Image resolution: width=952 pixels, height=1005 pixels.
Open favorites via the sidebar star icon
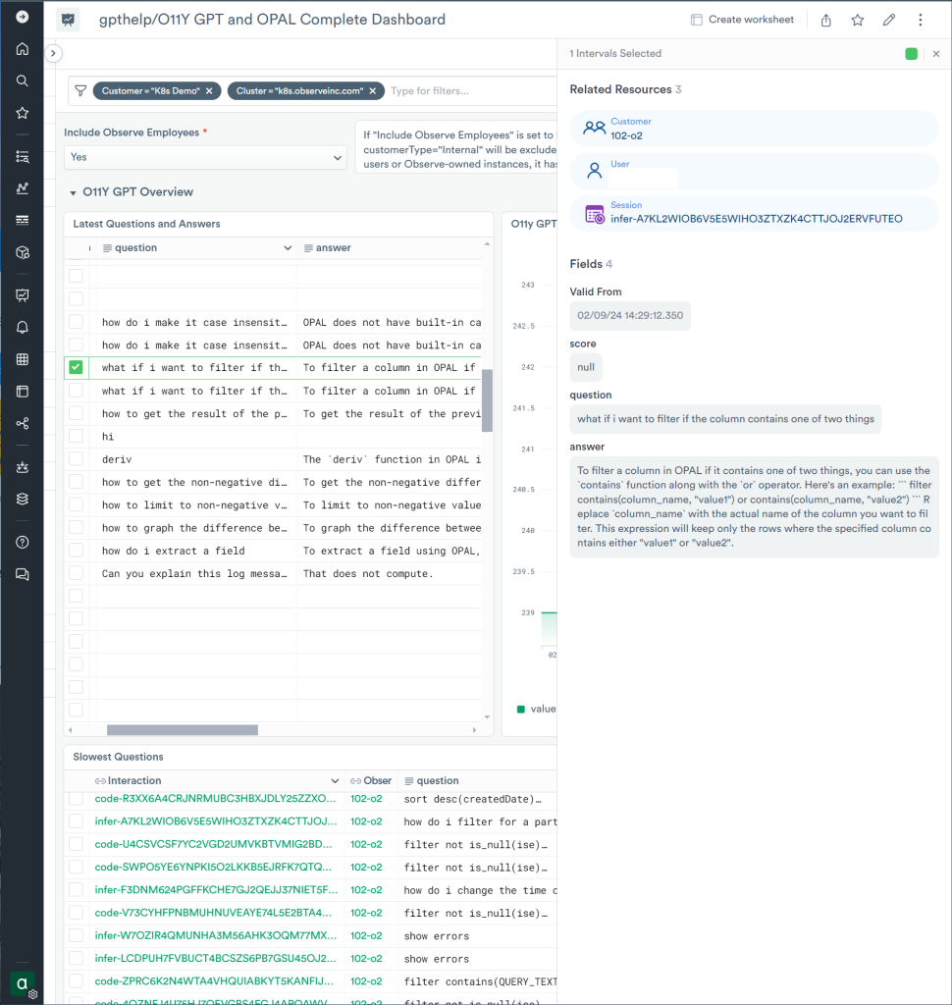click(x=23, y=113)
